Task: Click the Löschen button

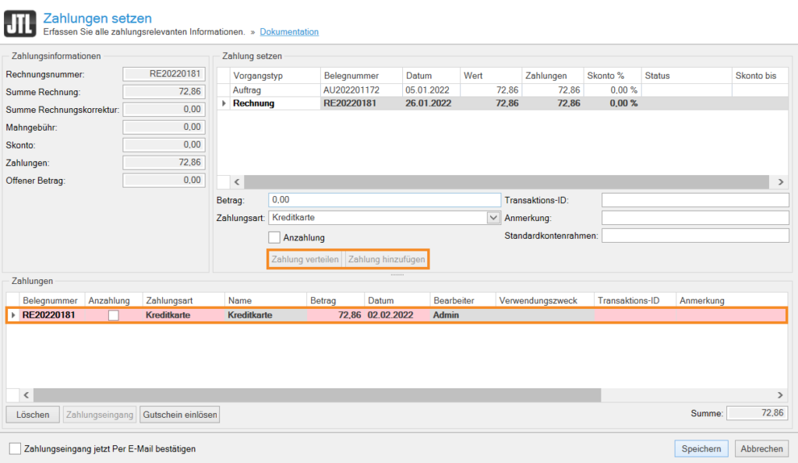Action: point(33,415)
